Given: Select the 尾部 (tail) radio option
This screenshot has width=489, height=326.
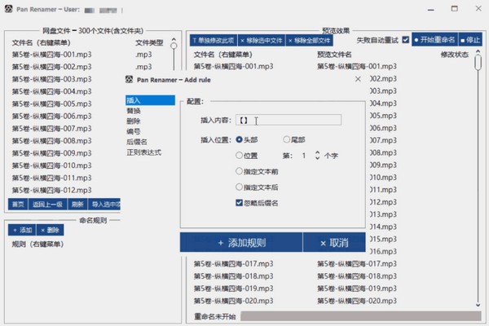Looking at the screenshot, I should pos(288,139).
